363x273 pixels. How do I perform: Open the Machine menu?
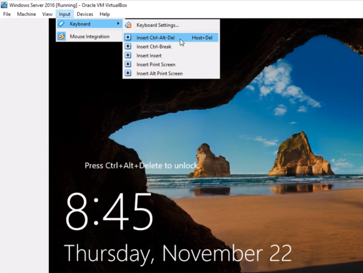27,14
